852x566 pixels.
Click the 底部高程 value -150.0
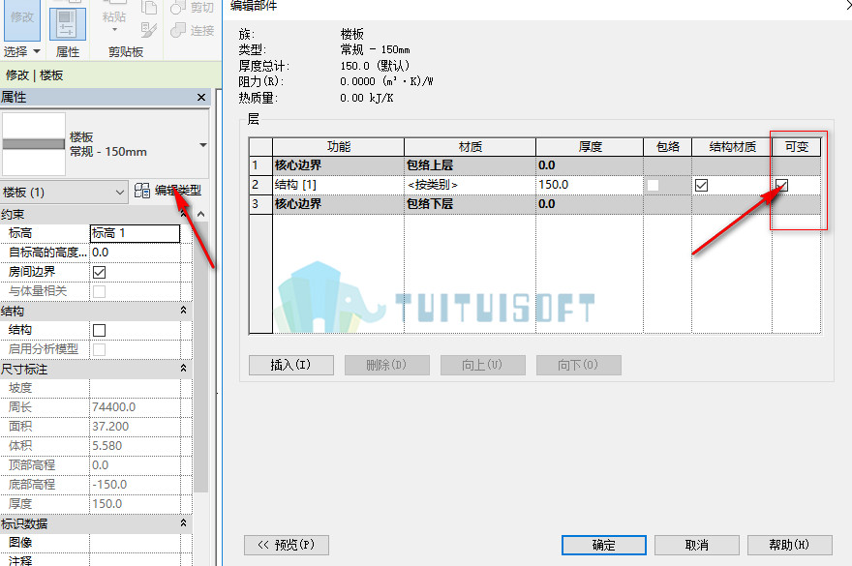pyautogui.click(x=135, y=485)
